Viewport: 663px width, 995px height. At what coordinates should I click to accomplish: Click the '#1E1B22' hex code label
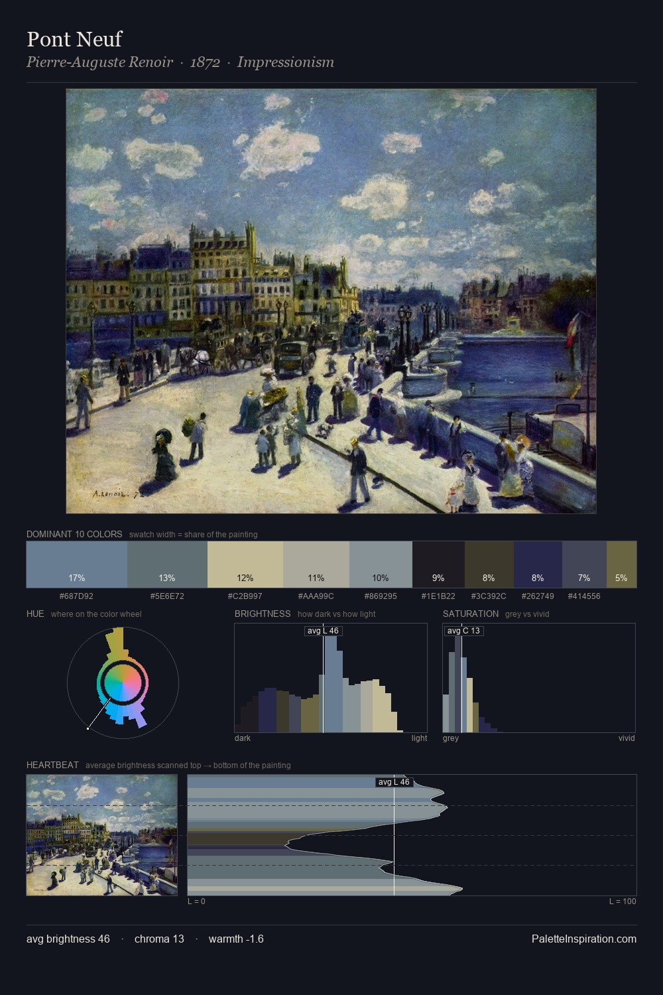(438, 596)
